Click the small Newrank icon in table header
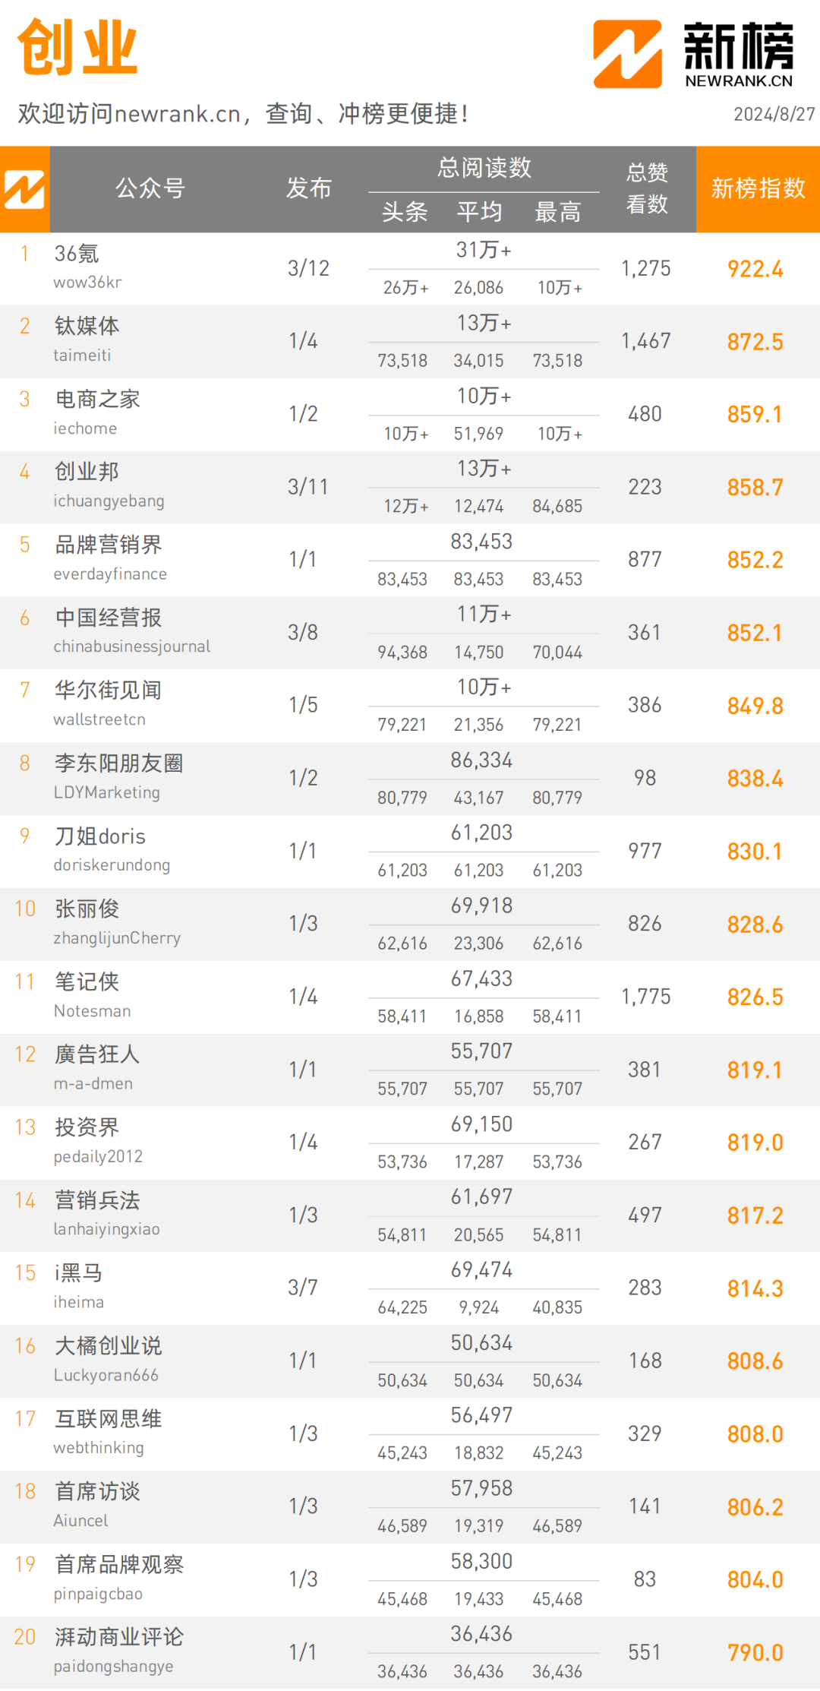 click(24, 189)
